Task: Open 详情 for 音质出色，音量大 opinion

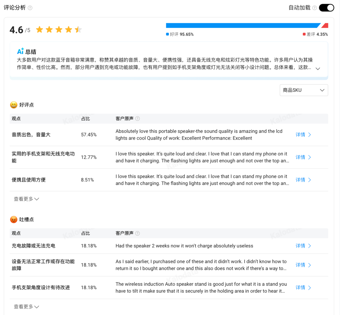Action: [302, 135]
